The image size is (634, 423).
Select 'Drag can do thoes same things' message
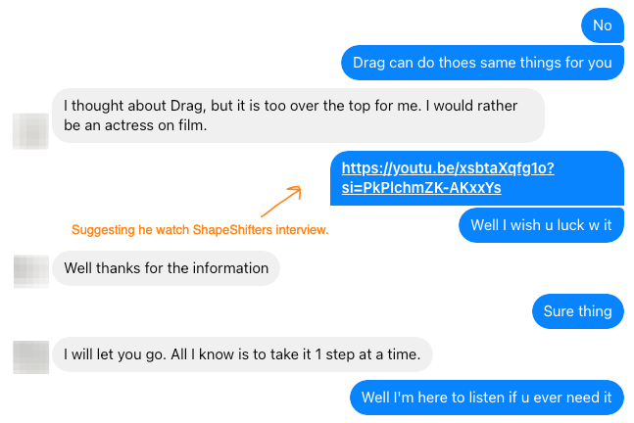pyautogui.click(x=482, y=63)
